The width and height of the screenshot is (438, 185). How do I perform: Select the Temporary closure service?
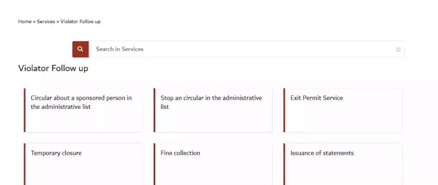click(x=83, y=164)
